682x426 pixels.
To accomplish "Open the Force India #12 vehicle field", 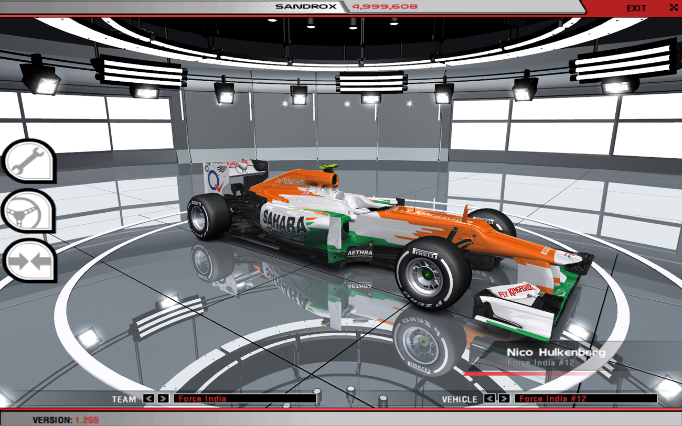I will click(x=585, y=399).
